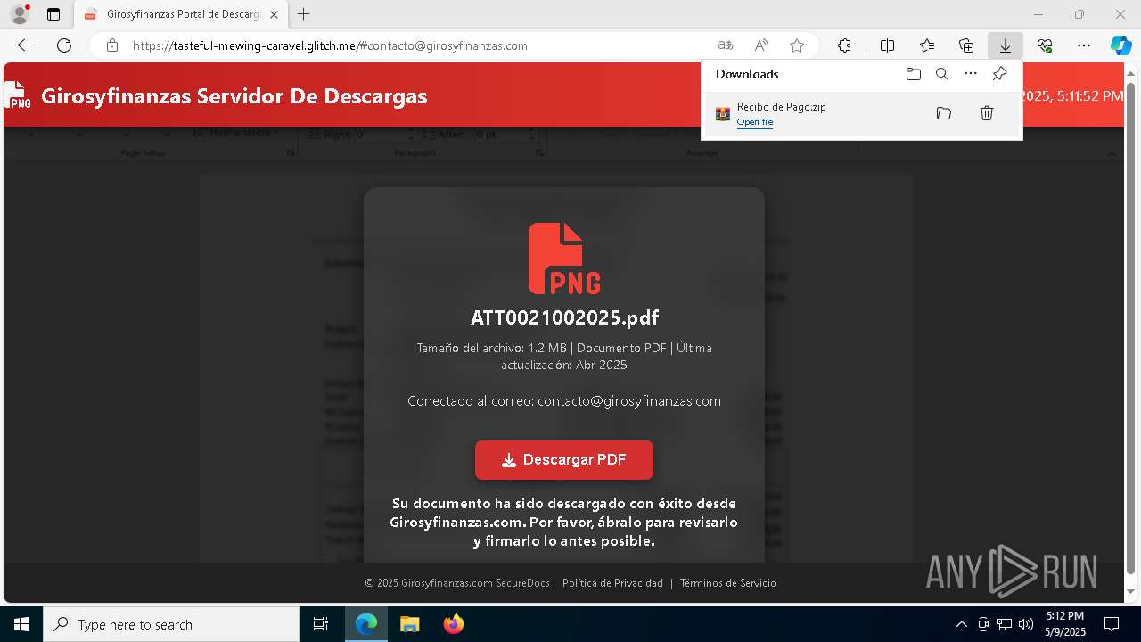Click ATT0021002025.pdf file title
Viewport: 1141px width, 642px height.
[564, 317]
